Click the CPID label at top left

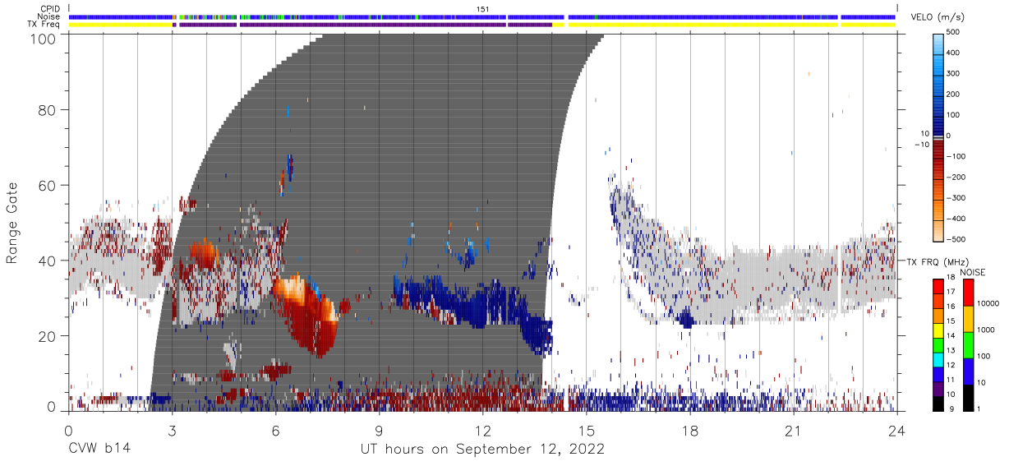pyautogui.click(x=50, y=8)
